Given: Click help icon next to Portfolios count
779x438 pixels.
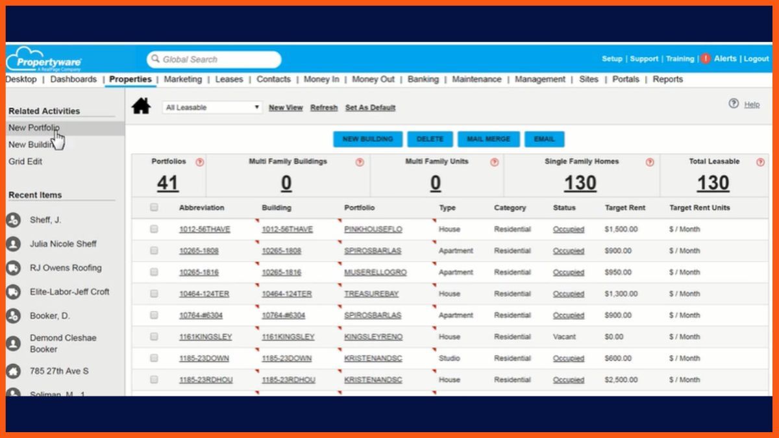Looking at the screenshot, I should click(x=200, y=162).
